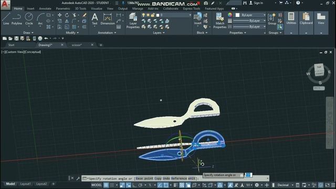336x189 pixels.
Task: Select the Dimension tool
Action: [x=108, y=19]
